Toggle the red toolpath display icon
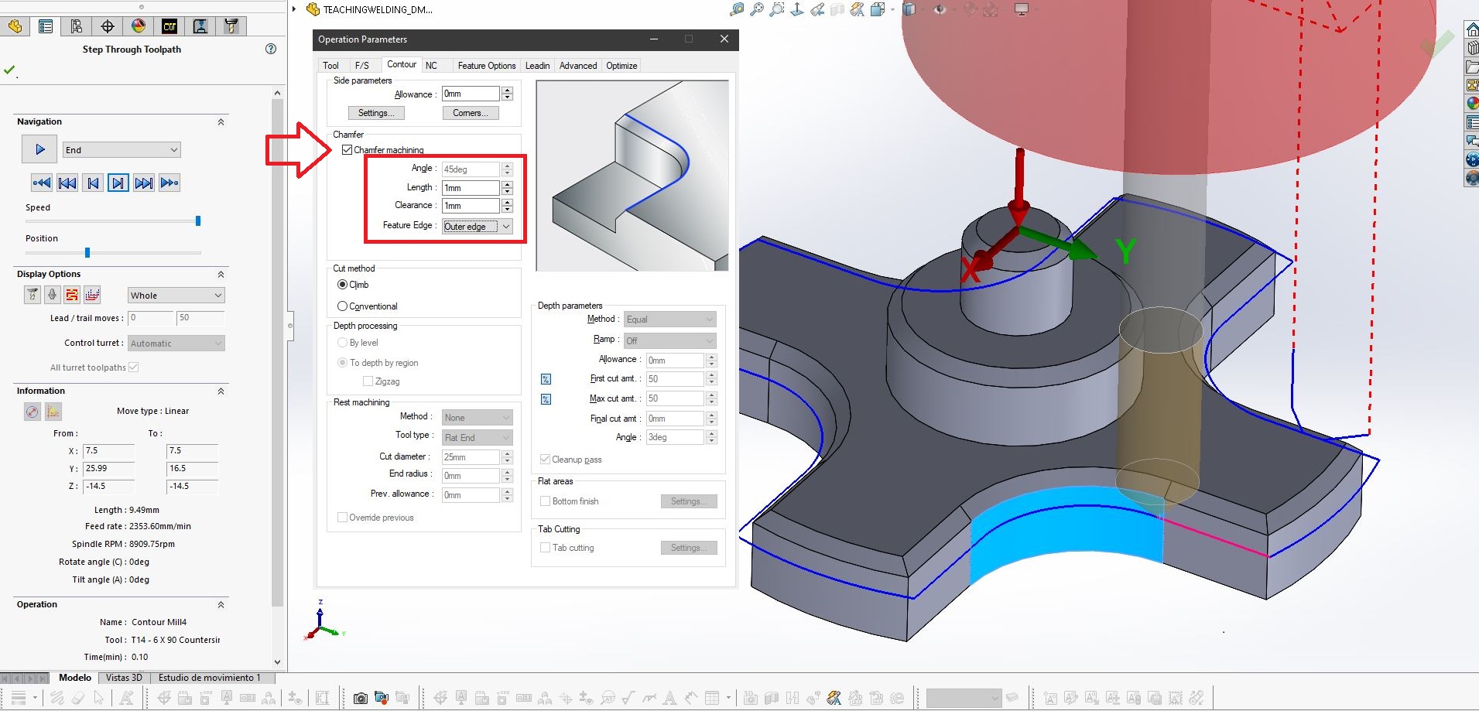Image resolution: width=1479 pixels, height=711 pixels. coord(72,295)
